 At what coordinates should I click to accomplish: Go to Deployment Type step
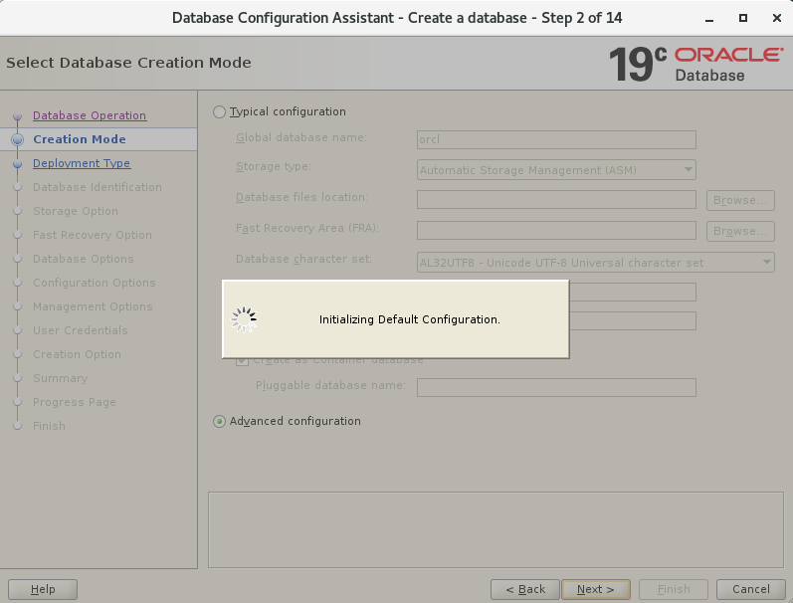point(82,163)
